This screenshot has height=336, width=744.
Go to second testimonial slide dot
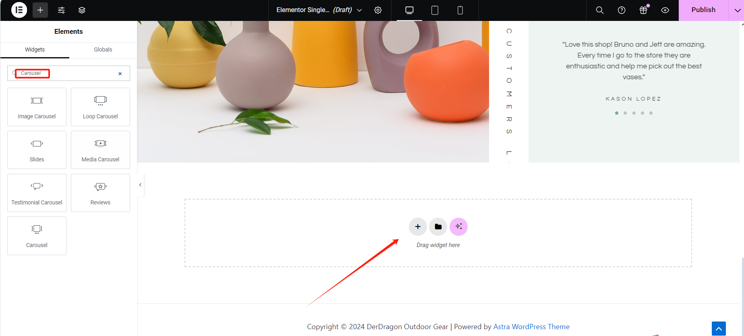[625, 113]
